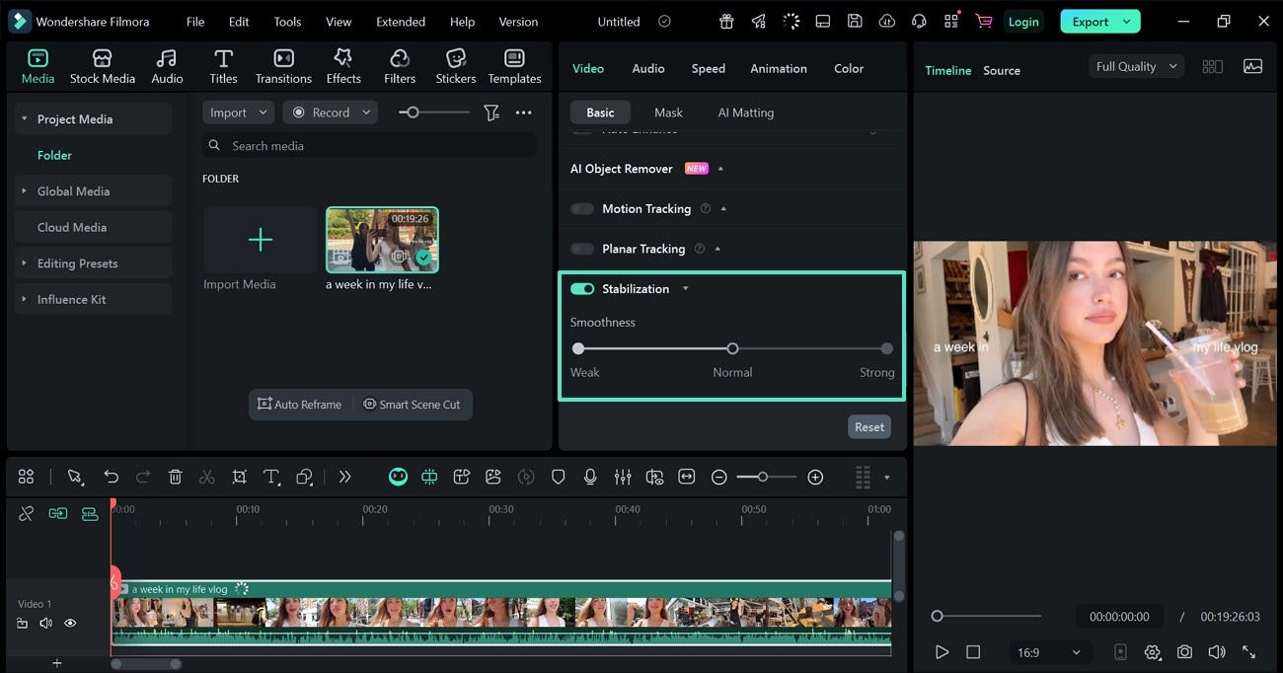1283x673 pixels.
Task: Select the 'a week in my life' video thumbnail
Action: [382, 239]
